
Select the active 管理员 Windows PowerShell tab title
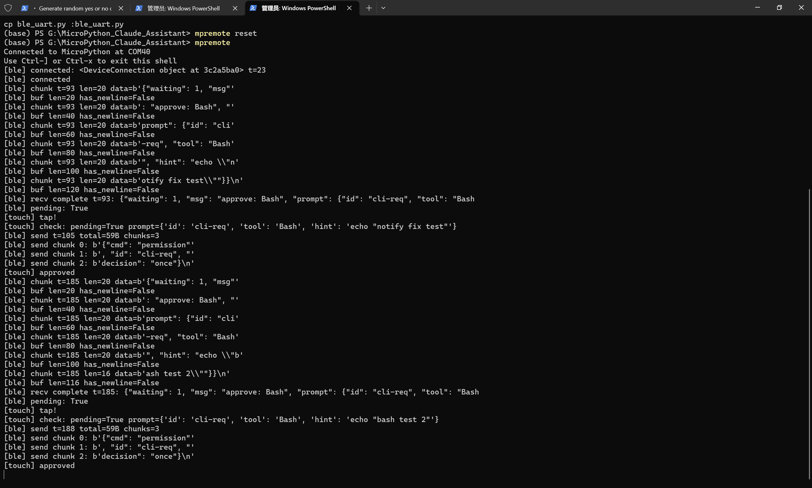point(298,8)
